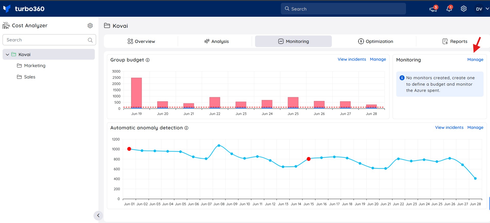The width and height of the screenshot is (490, 223).
Task: Click the Kovai page title text
Action: point(120,26)
